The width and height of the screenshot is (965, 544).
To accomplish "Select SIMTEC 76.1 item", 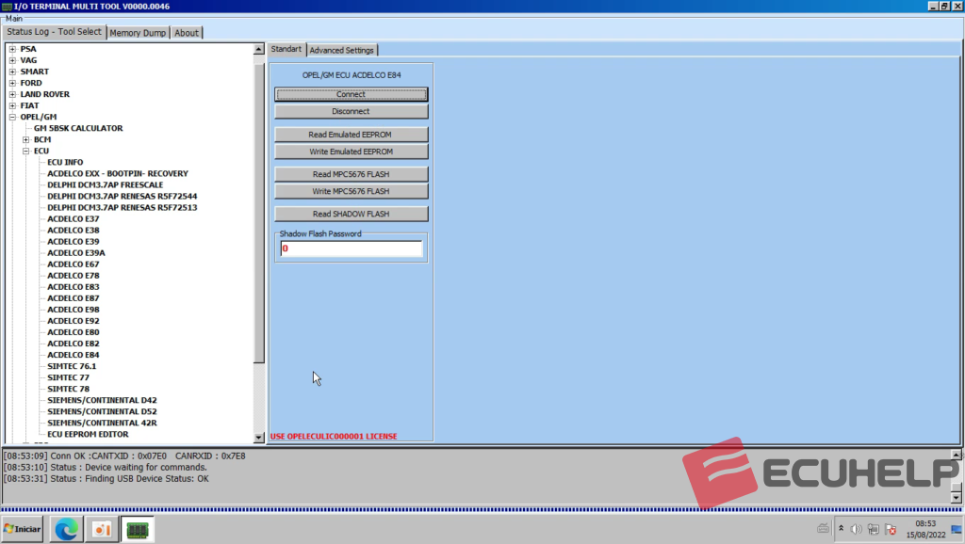I will pyautogui.click(x=72, y=366).
